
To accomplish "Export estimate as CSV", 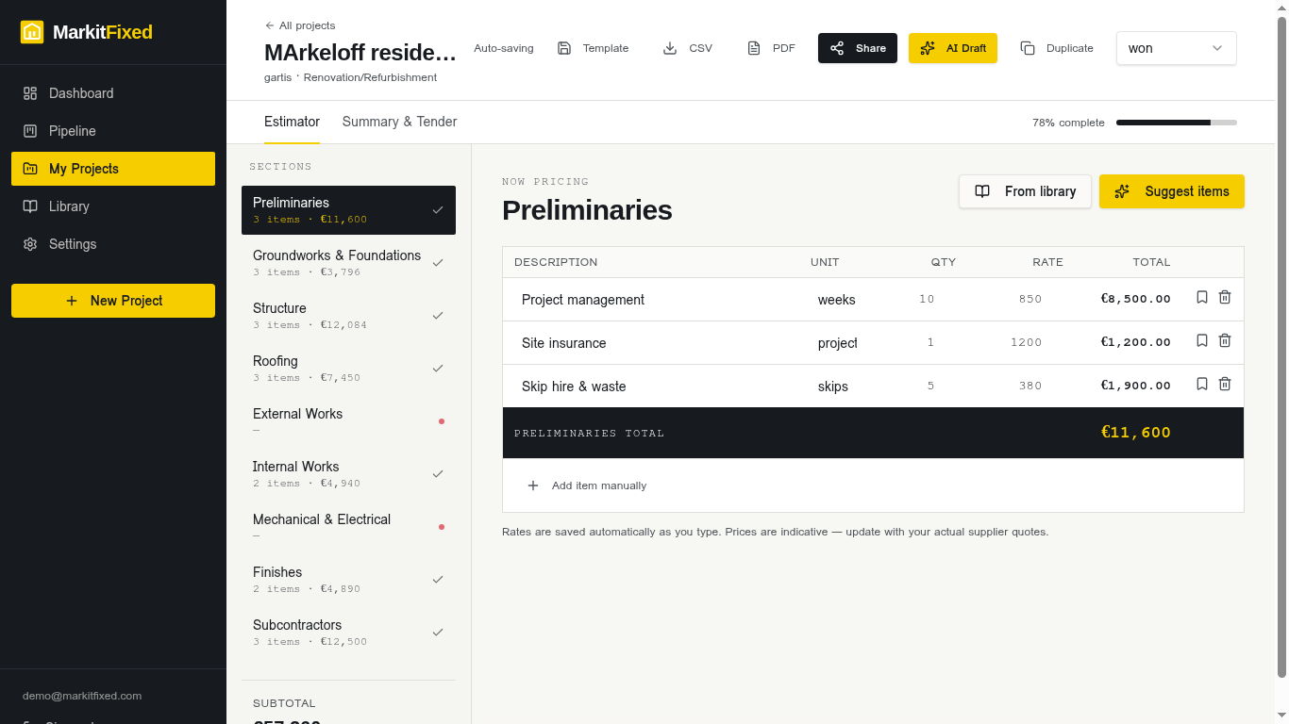I will (688, 48).
